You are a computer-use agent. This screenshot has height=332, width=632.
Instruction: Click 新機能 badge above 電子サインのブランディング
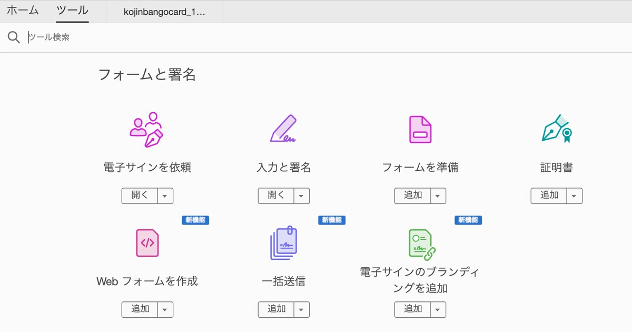click(468, 220)
